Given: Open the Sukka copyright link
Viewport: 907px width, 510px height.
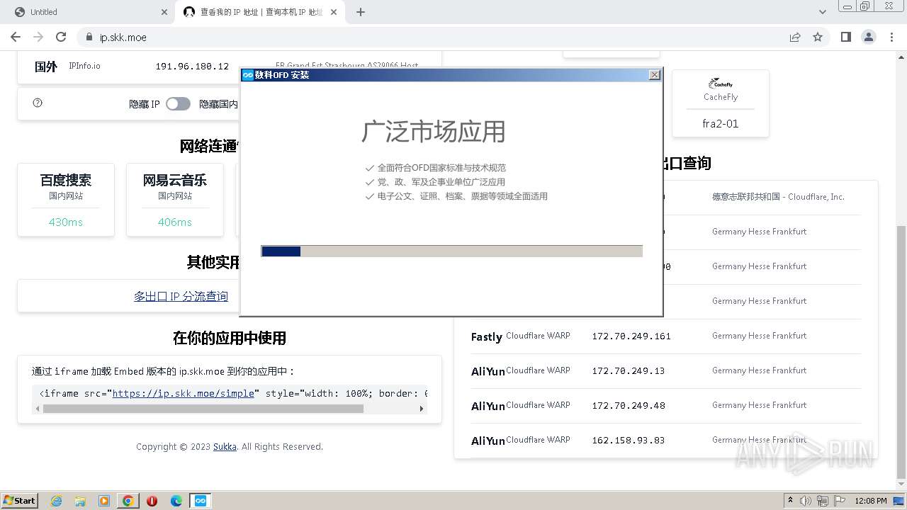Looking at the screenshot, I should 225,446.
